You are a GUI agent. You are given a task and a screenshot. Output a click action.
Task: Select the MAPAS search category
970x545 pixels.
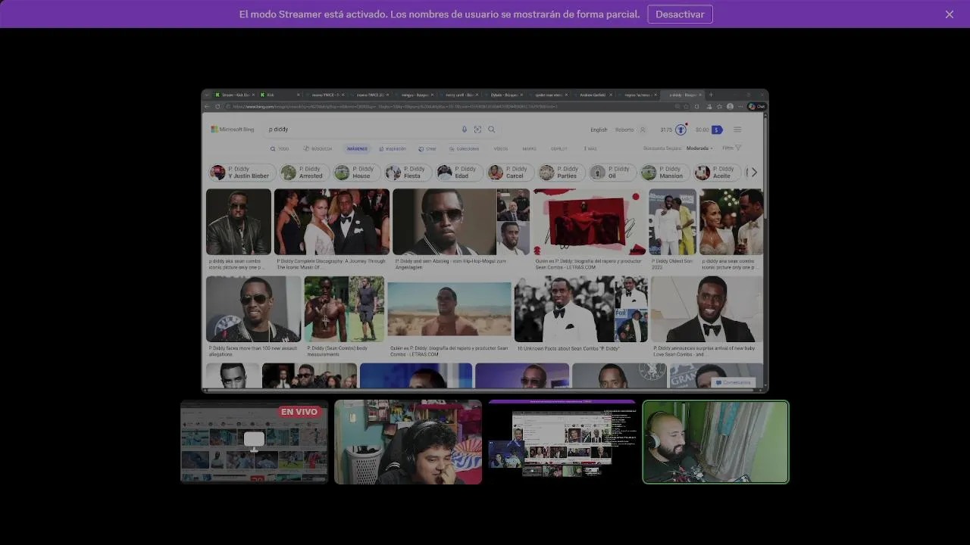pyautogui.click(x=529, y=148)
